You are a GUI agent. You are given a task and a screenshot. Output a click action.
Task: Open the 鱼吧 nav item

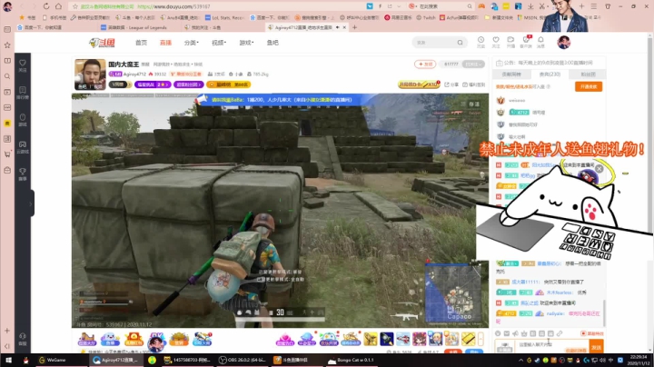click(272, 43)
